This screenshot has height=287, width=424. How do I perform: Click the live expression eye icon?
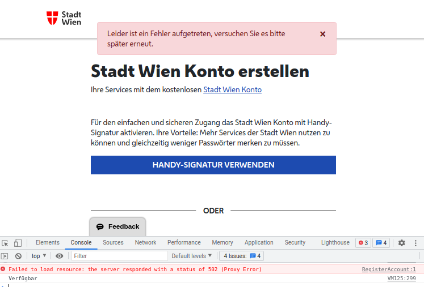pos(59,256)
